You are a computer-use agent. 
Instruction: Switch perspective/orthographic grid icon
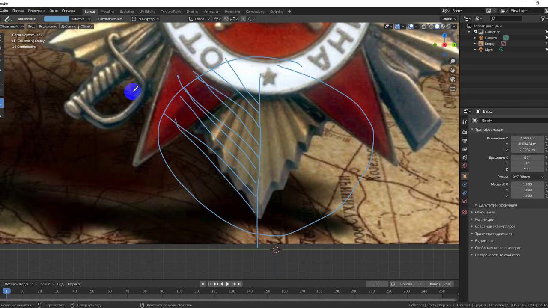coord(453,89)
